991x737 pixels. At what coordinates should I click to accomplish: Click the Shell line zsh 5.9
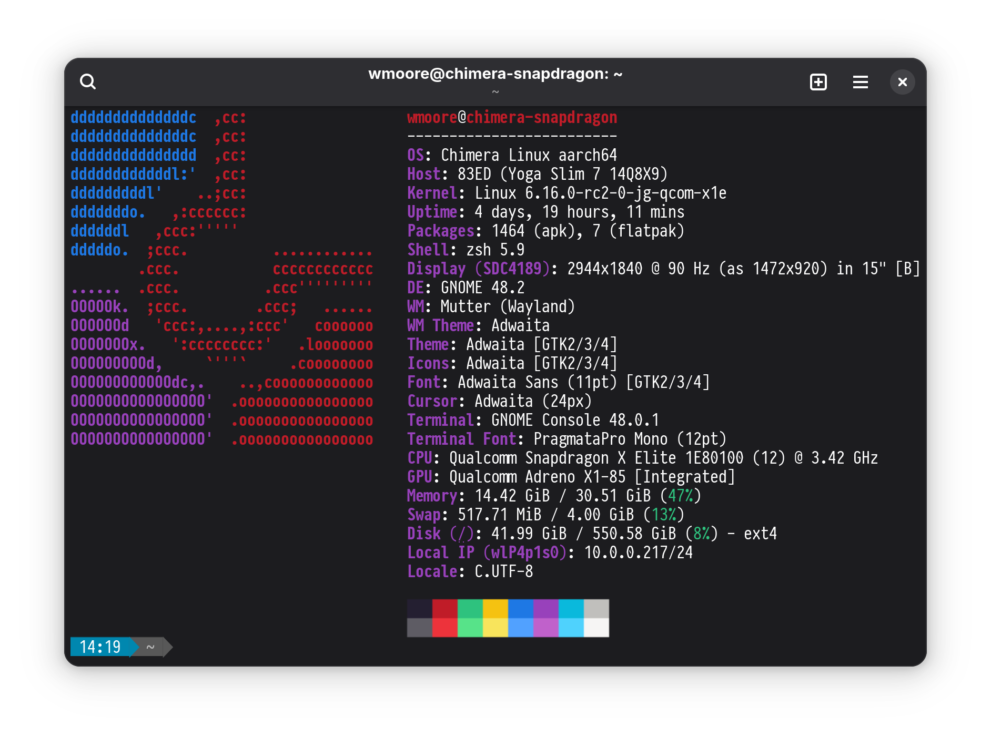coord(466,250)
